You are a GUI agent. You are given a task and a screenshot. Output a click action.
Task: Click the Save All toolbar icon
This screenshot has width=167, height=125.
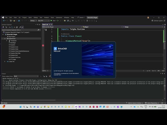19,21
